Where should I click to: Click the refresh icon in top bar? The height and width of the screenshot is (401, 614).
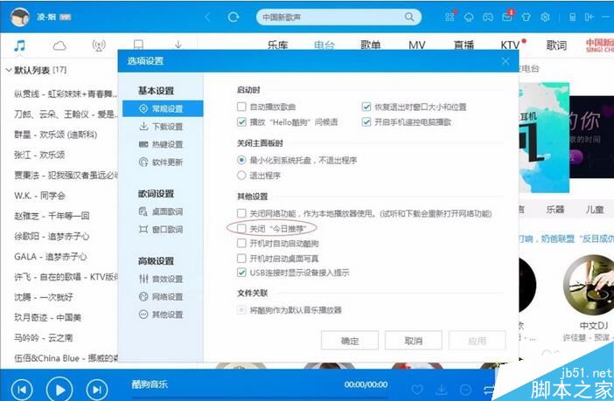point(234,17)
